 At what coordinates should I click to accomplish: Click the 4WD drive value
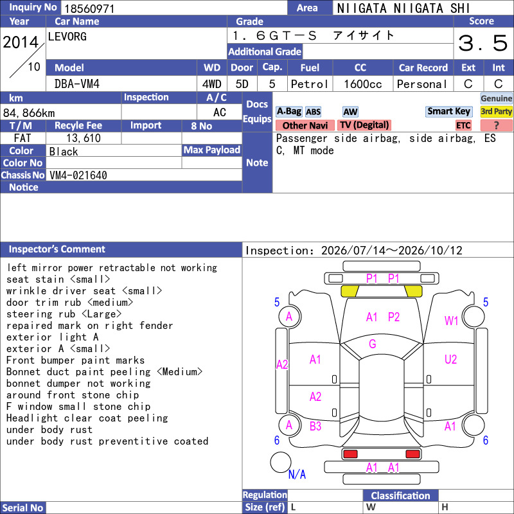pos(211,84)
